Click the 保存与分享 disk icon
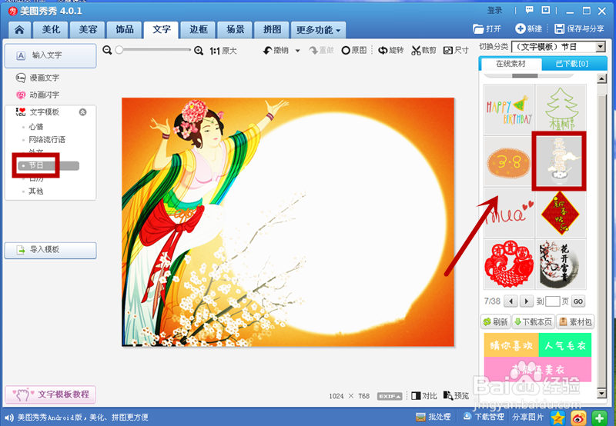Screen dimensions: 616x426 [x=559, y=28]
